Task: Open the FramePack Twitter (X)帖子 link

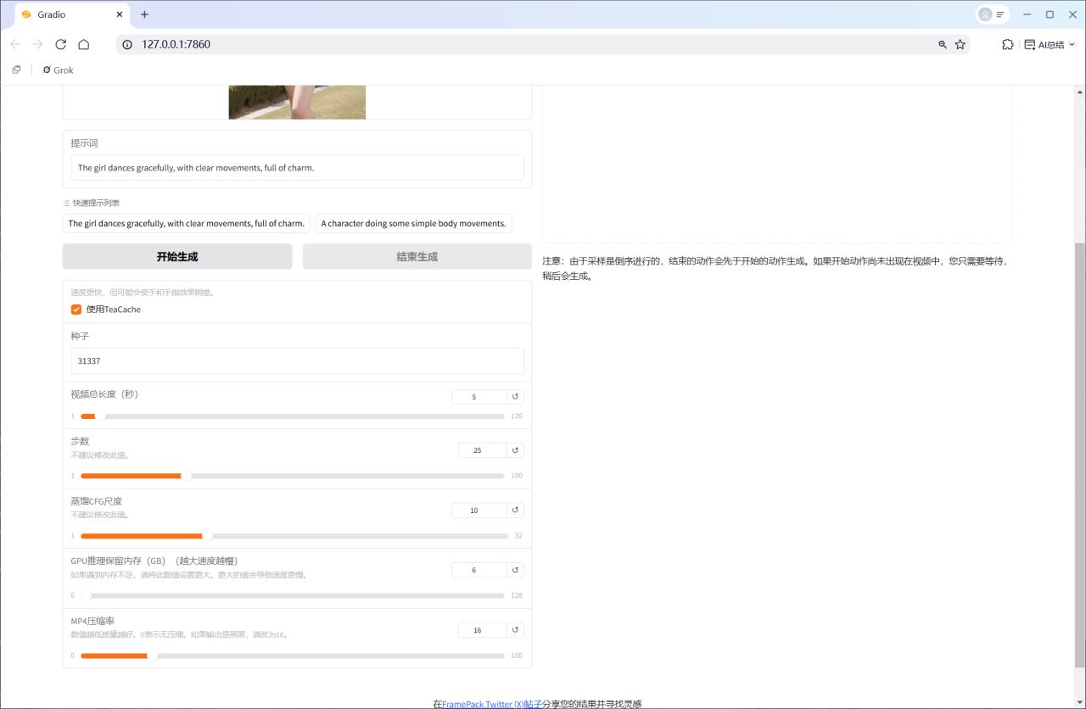Action: tap(492, 704)
